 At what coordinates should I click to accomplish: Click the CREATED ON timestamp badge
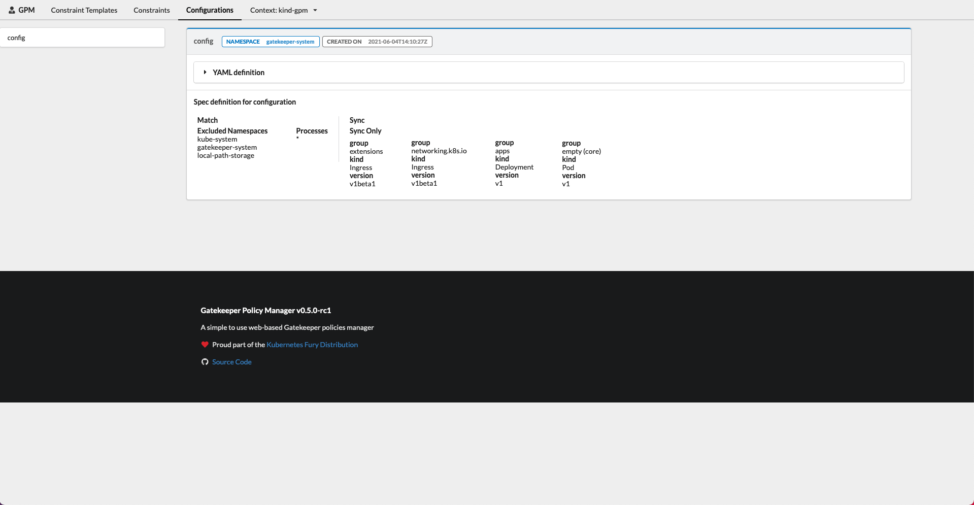[x=377, y=42]
